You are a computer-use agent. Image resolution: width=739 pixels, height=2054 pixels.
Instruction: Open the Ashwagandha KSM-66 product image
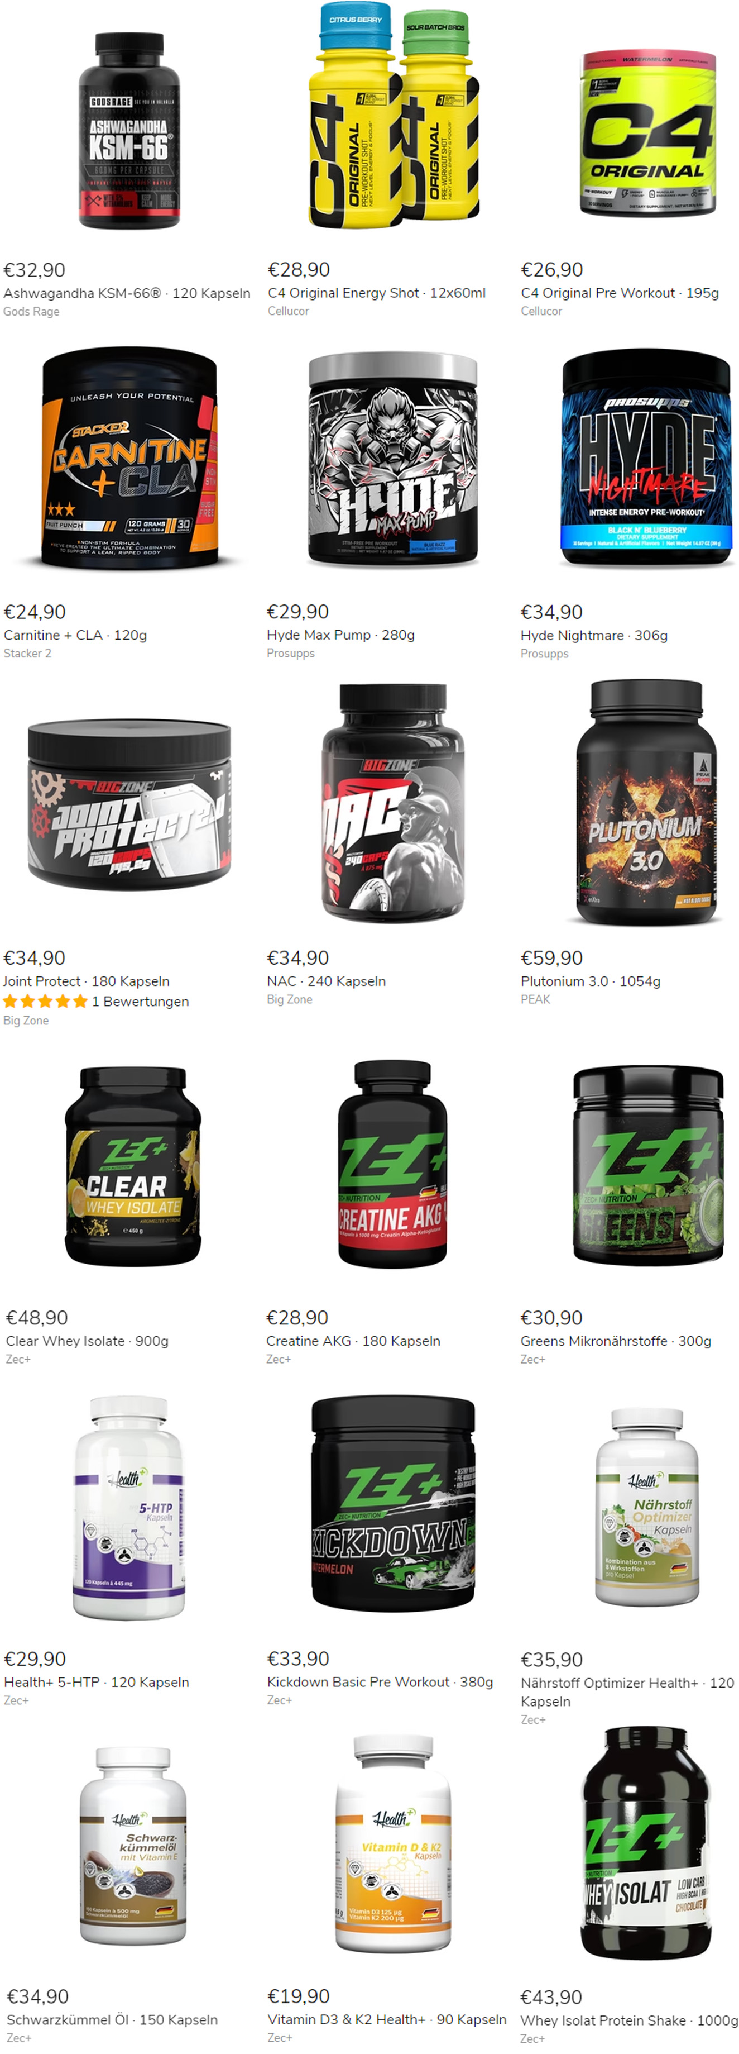pyautogui.click(x=129, y=130)
